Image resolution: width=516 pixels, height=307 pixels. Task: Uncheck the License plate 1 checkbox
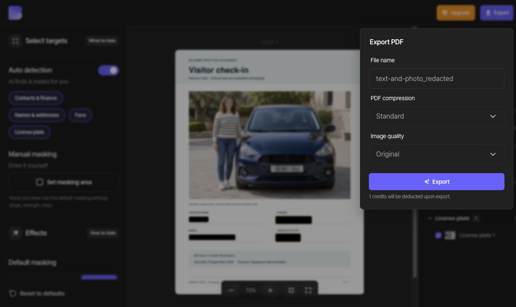pos(438,235)
